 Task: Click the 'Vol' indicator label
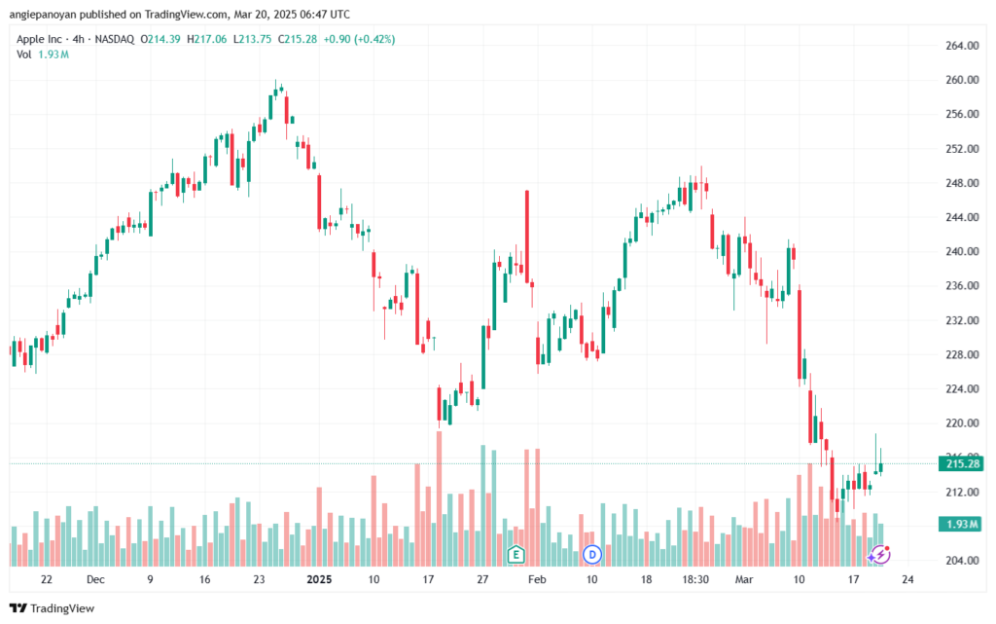click(x=23, y=55)
